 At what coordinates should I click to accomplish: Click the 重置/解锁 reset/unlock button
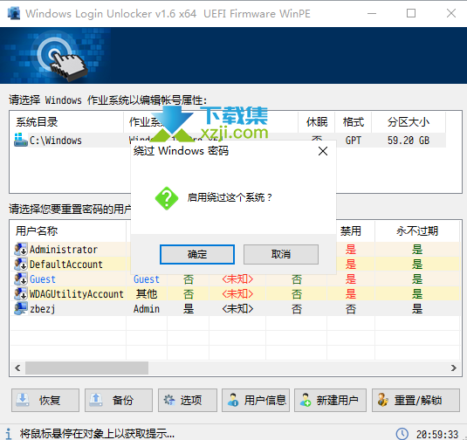point(415,400)
